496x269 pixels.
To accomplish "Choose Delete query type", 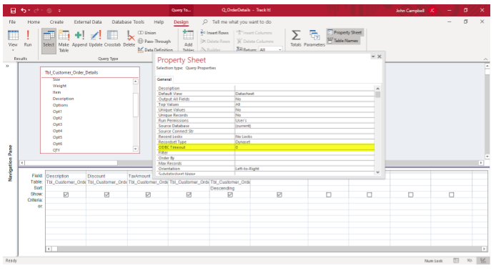I will click(129, 39).
